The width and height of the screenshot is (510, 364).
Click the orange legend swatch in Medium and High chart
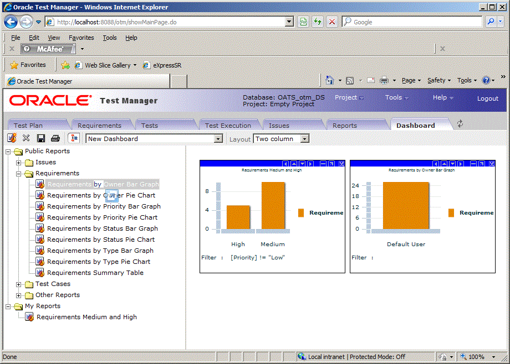pos(301,212)
